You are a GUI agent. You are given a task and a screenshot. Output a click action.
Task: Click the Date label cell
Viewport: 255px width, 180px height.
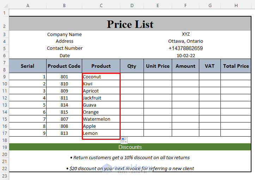65,55
